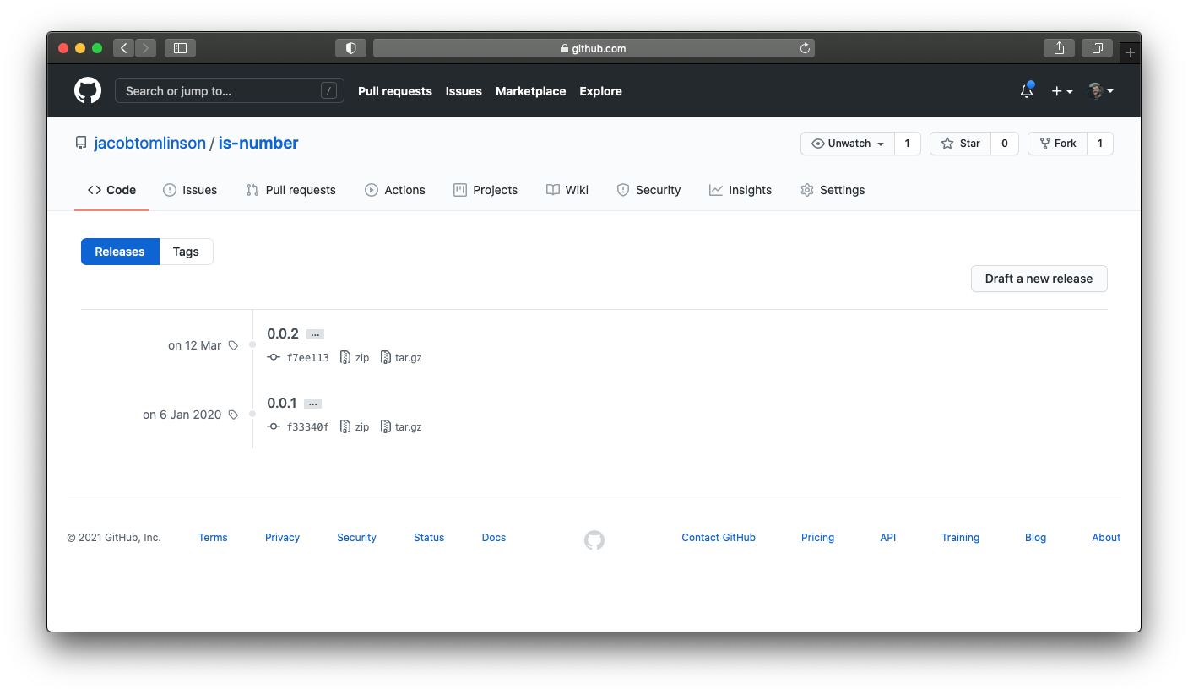Viewport: 1188px width, 694px height.
Task: Open the repository Wiki
Action: [x=567, y=190]
